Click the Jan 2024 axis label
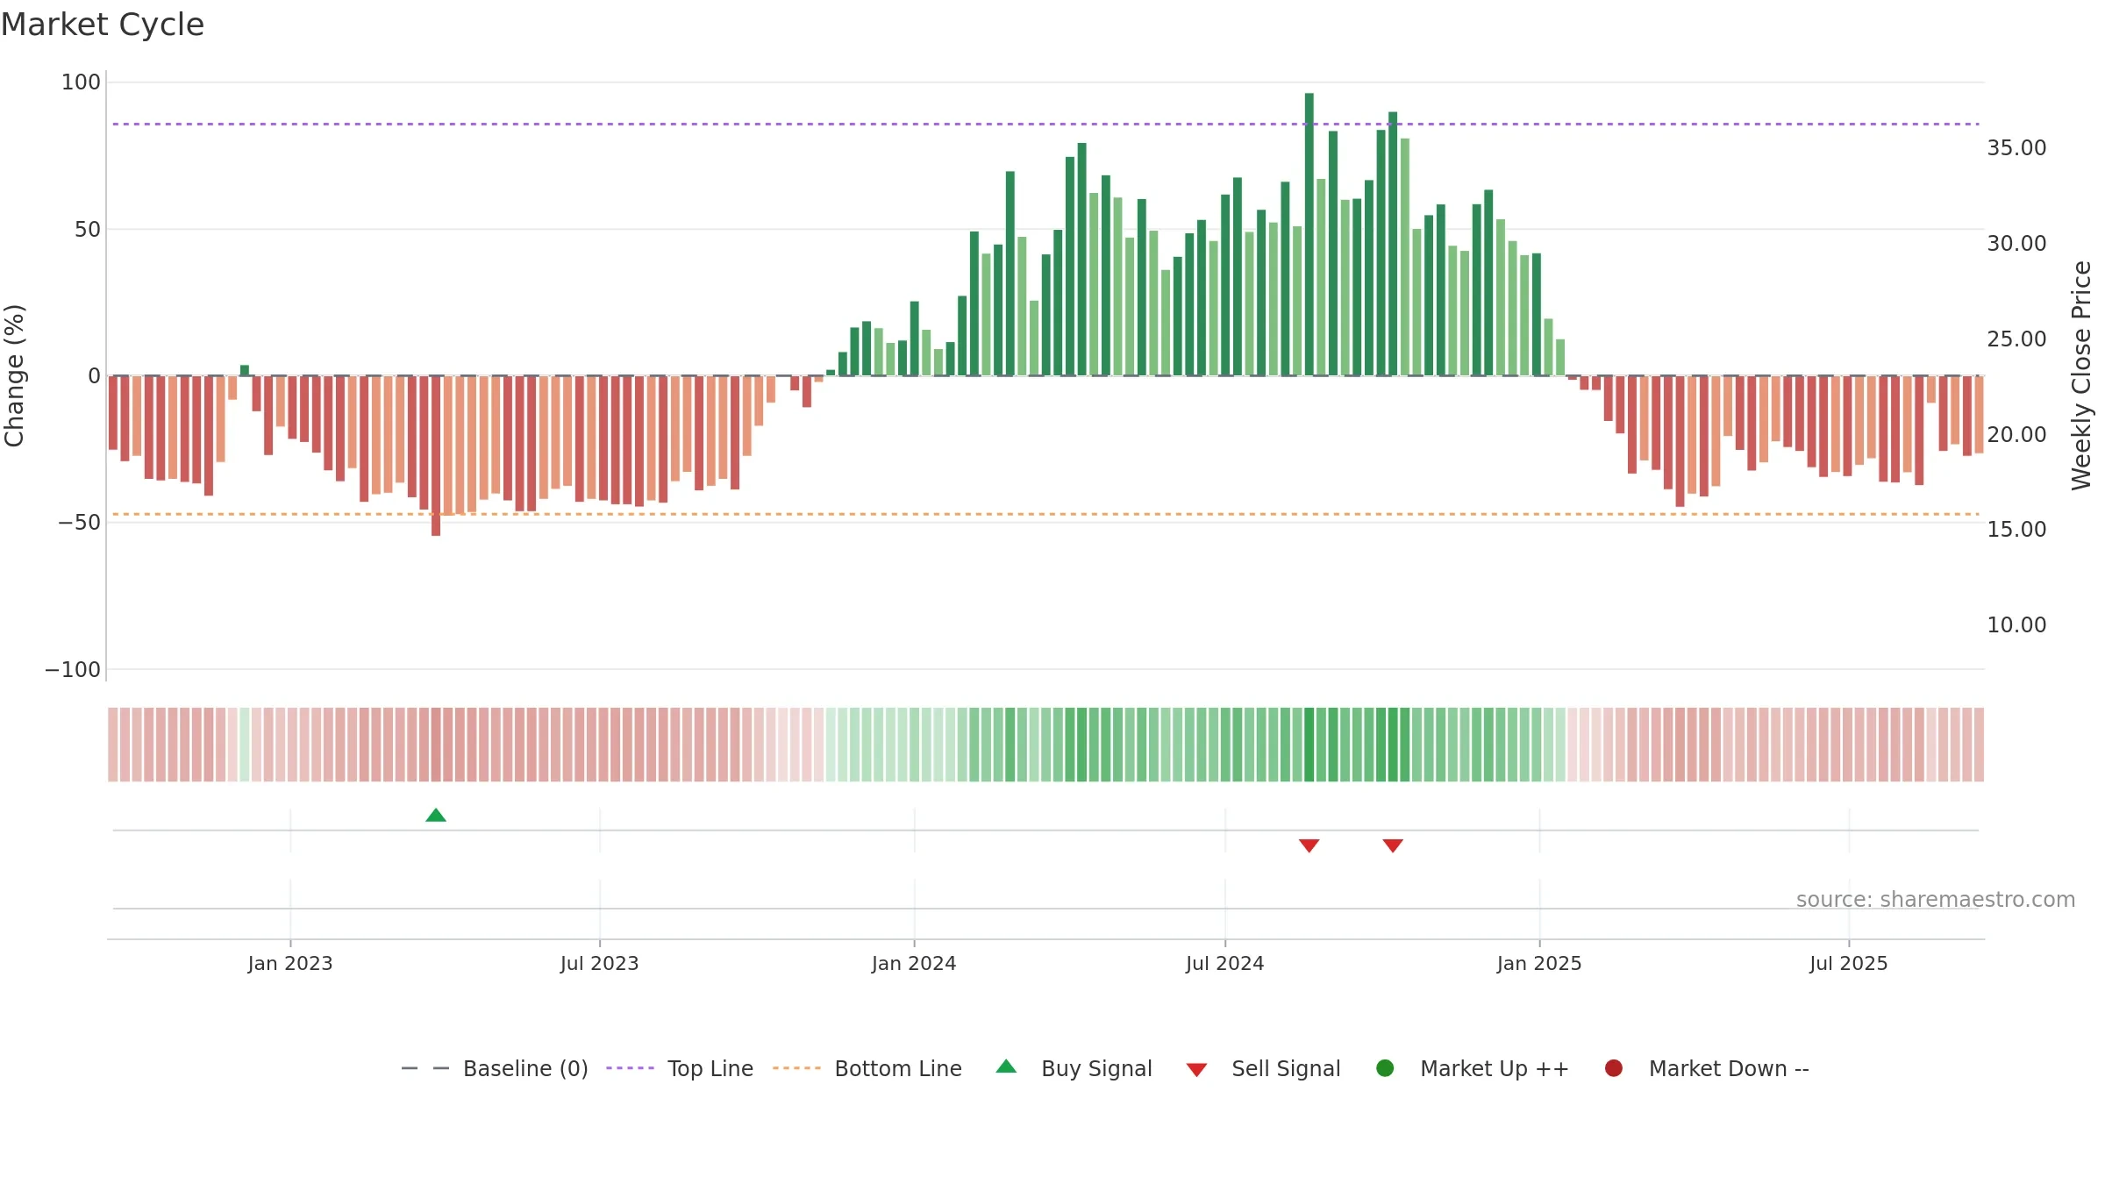 pos(914,964)
